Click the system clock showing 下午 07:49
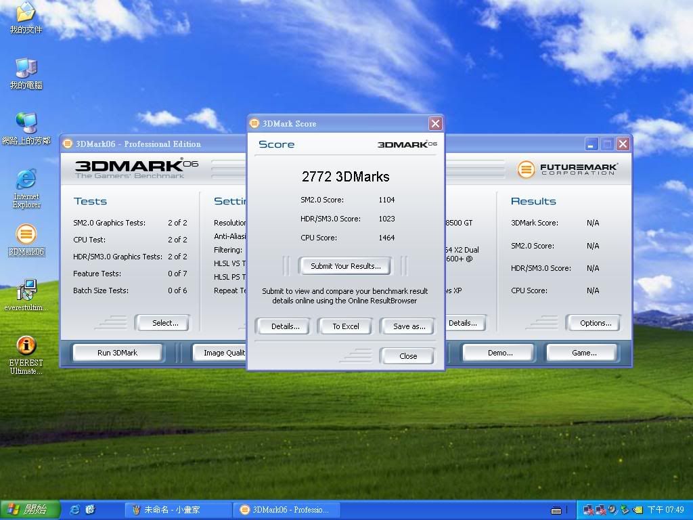Viewport: 693px width, 520px height. pyautogui.click(x=665, y=510)
